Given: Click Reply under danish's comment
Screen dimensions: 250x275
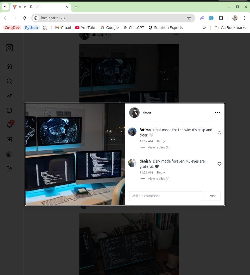Looking at the screenshot, I should [x=161, y=172].
